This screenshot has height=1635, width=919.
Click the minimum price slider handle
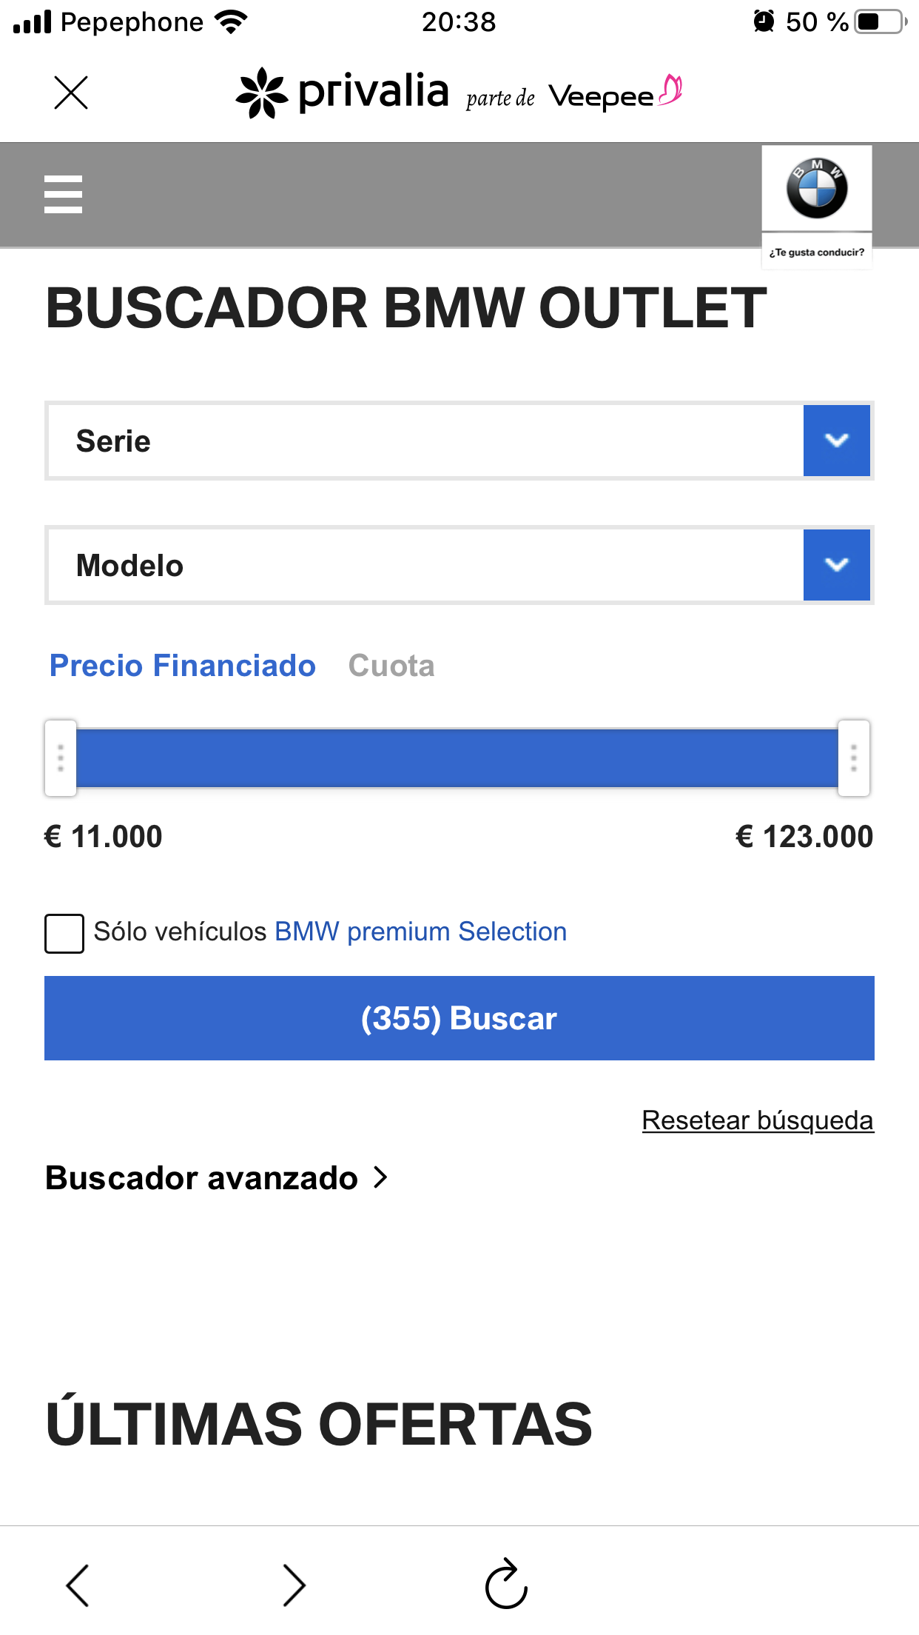point(61,758)
